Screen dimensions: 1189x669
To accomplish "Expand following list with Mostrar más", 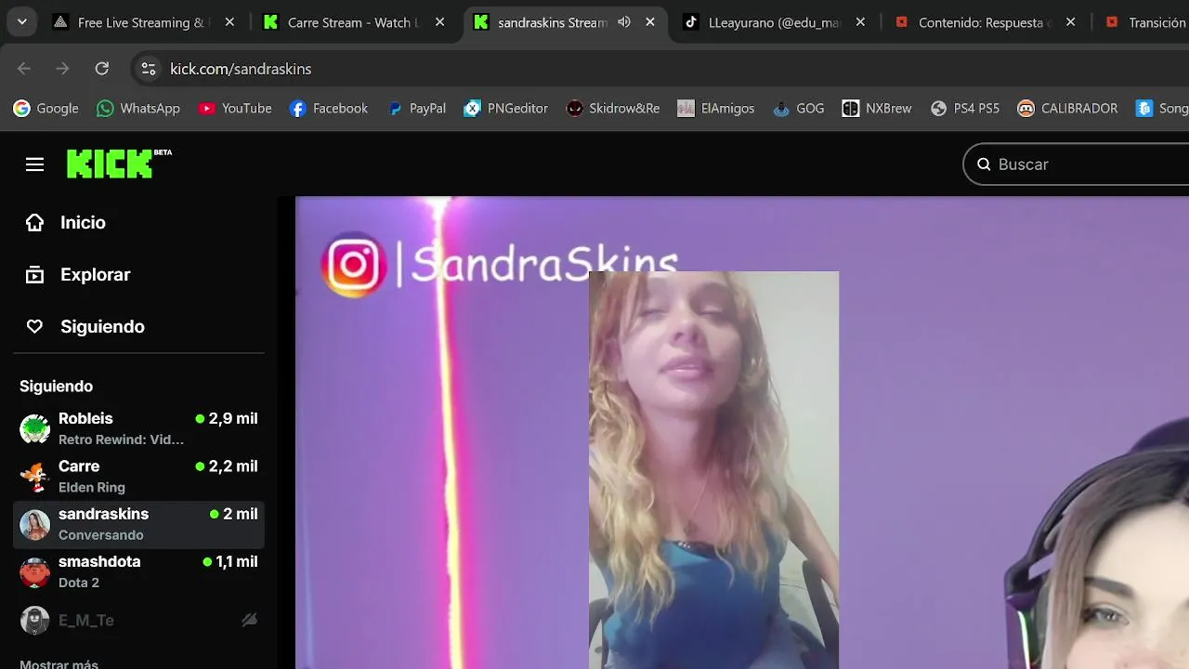I will pos(59,663).
